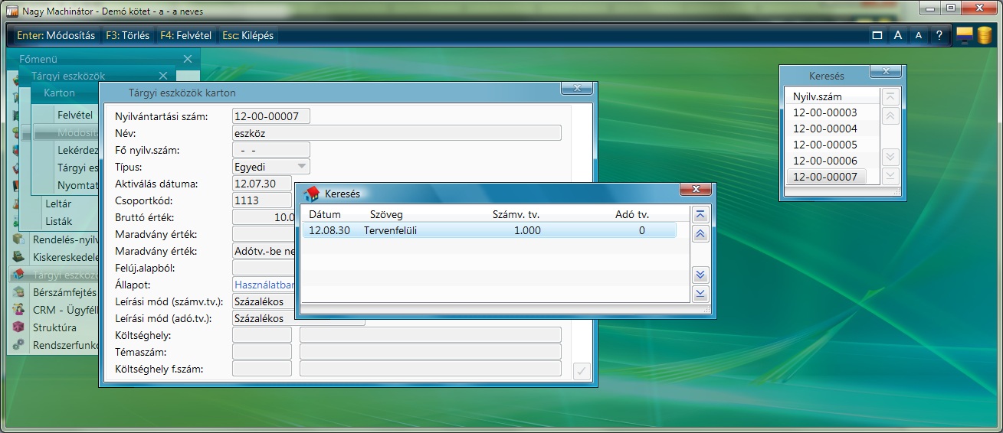
Task: Open the CRM - Ügyfél menu item
Action: (x=65, y=310)
